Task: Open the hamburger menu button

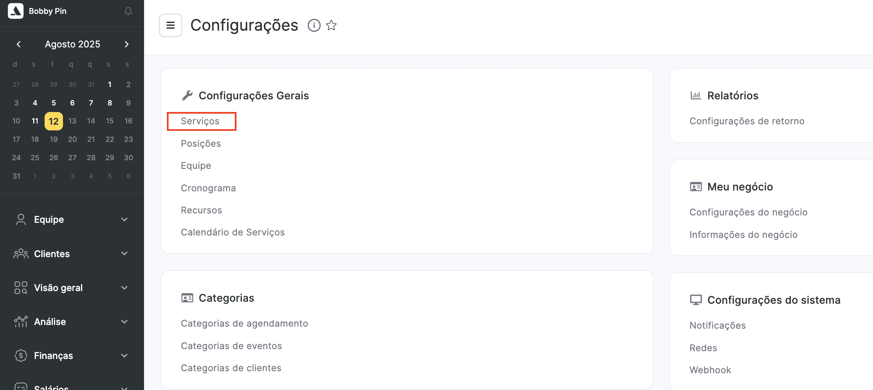Action: [171, 25]
